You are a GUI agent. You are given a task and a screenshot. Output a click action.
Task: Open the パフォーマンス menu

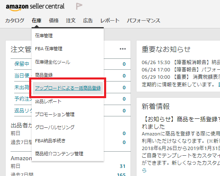click(143, 21)
